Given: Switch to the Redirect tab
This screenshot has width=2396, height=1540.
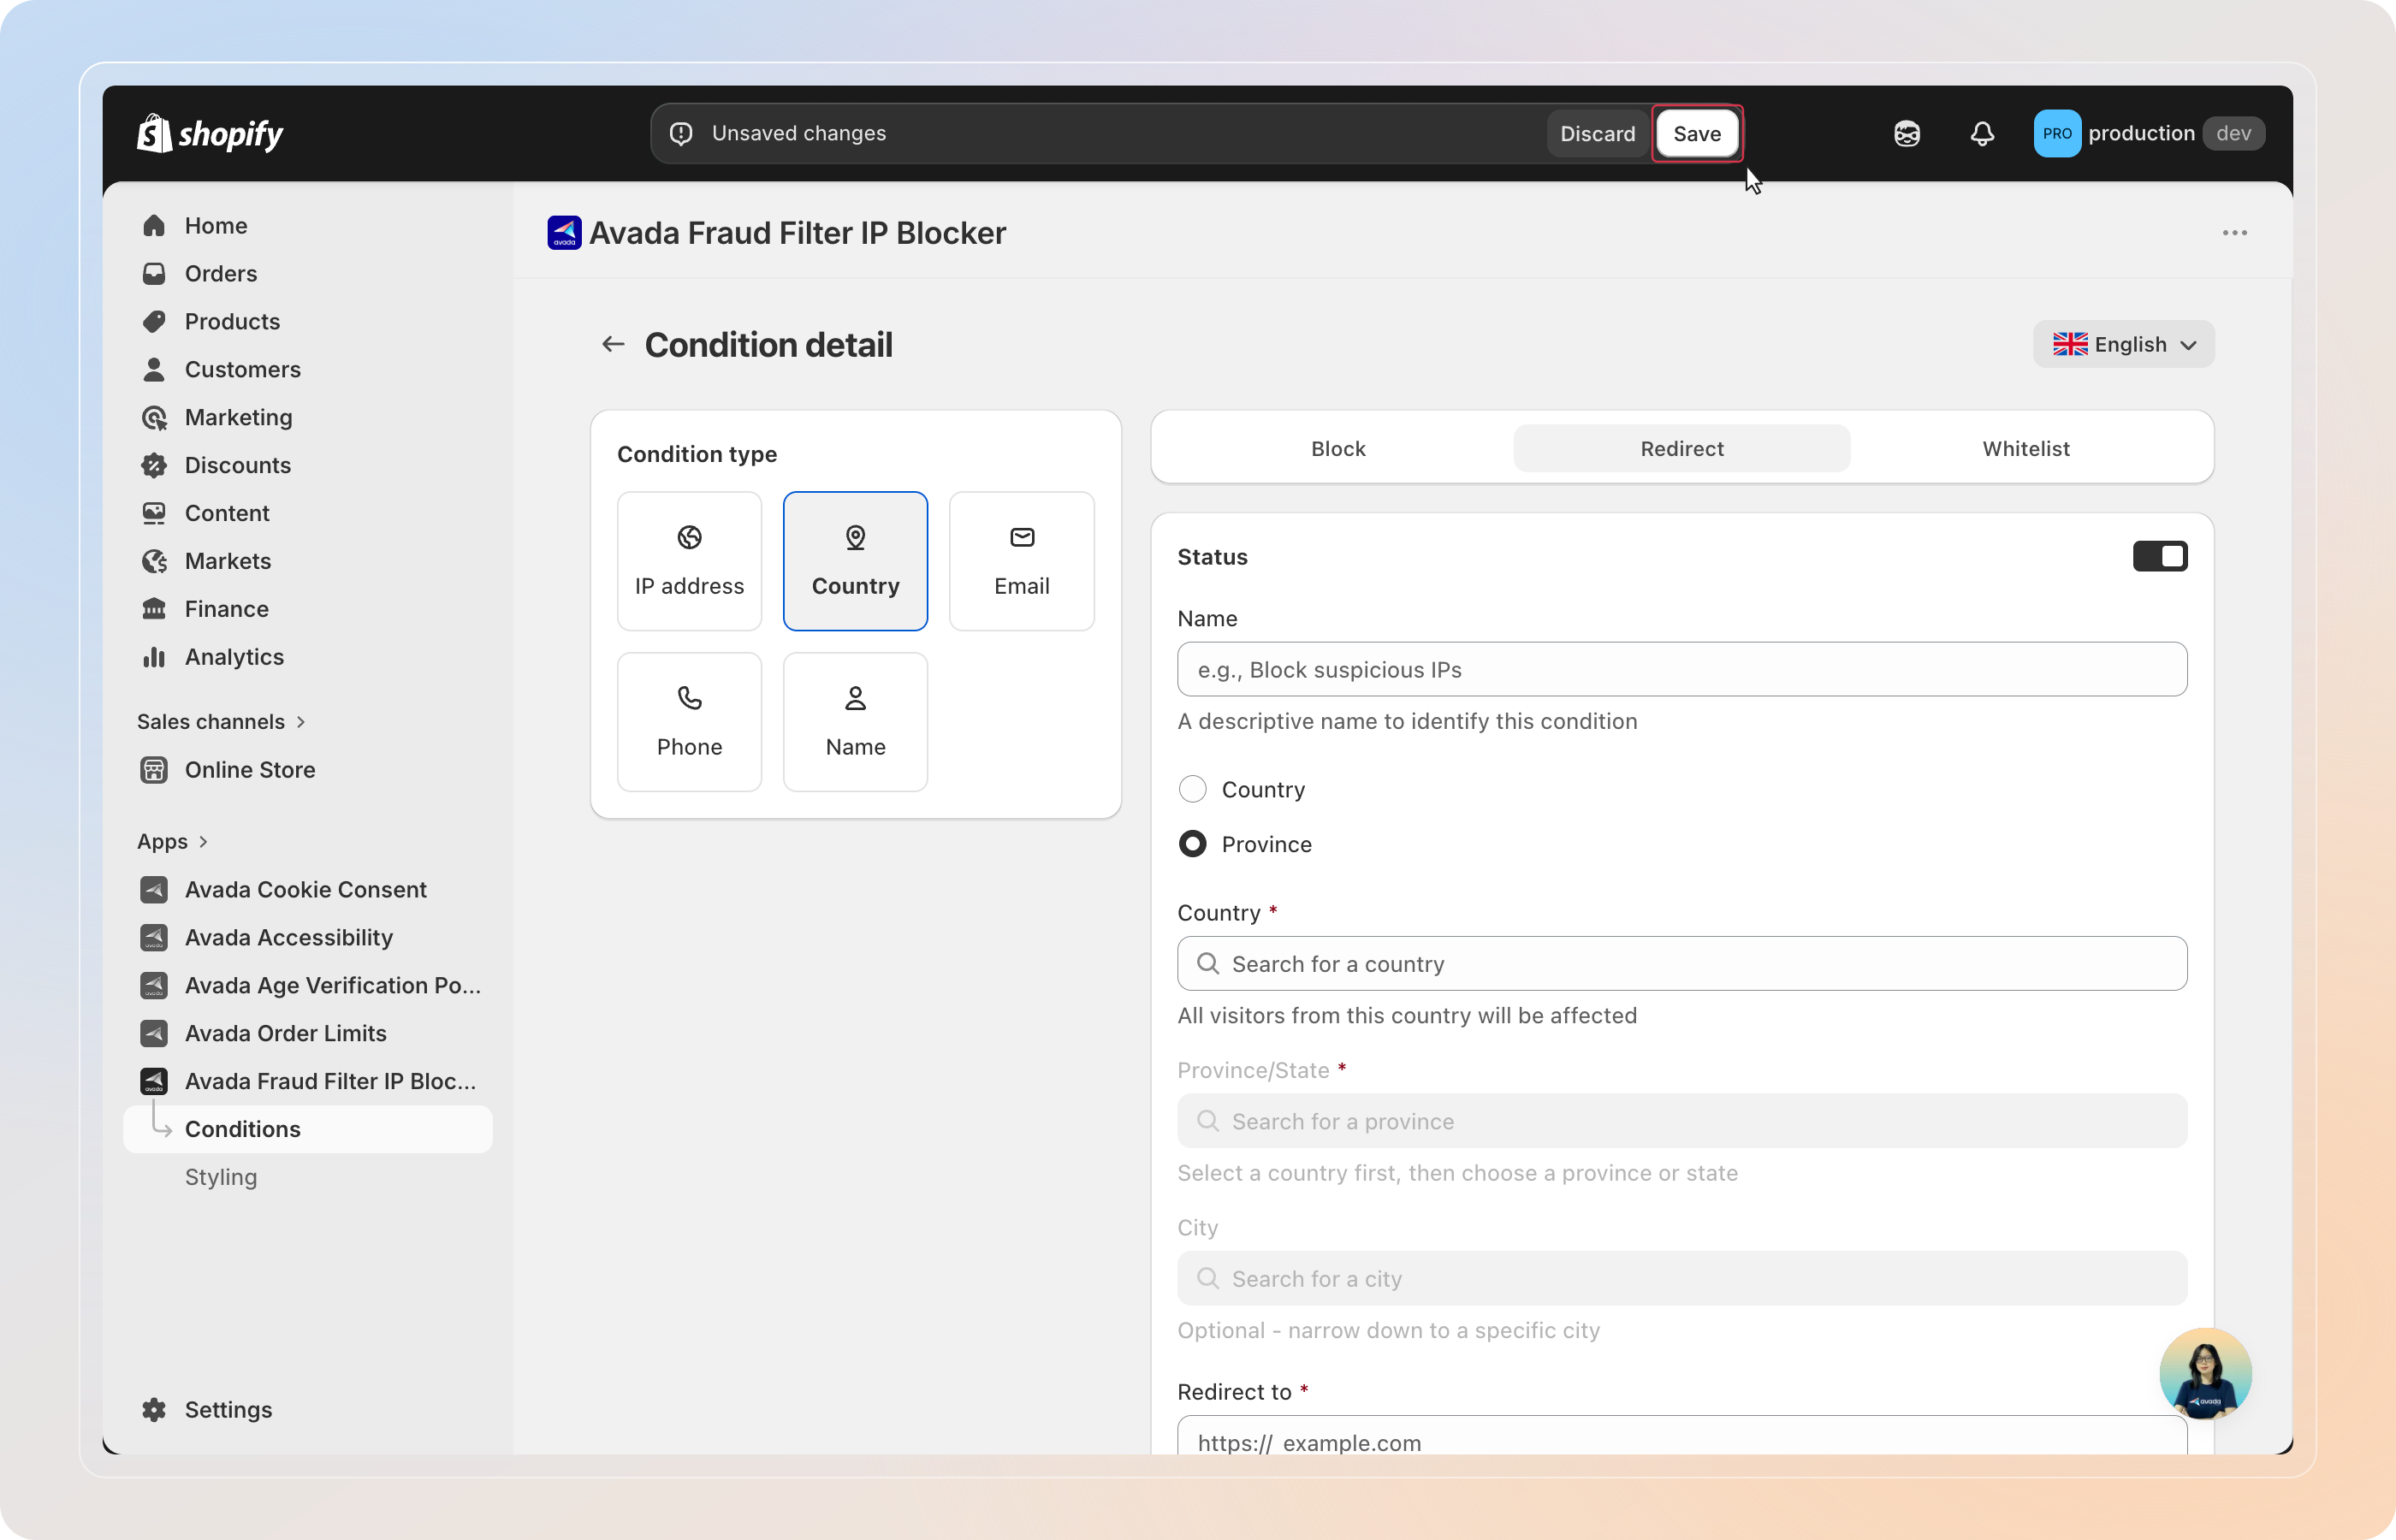Looking at the screenshot, I should pos(1681,448).
